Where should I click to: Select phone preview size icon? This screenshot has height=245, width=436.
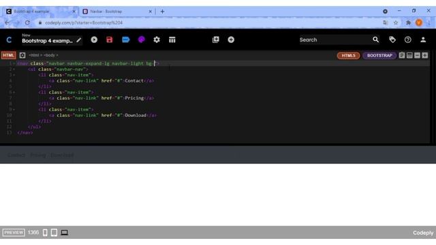pos(45,233)
